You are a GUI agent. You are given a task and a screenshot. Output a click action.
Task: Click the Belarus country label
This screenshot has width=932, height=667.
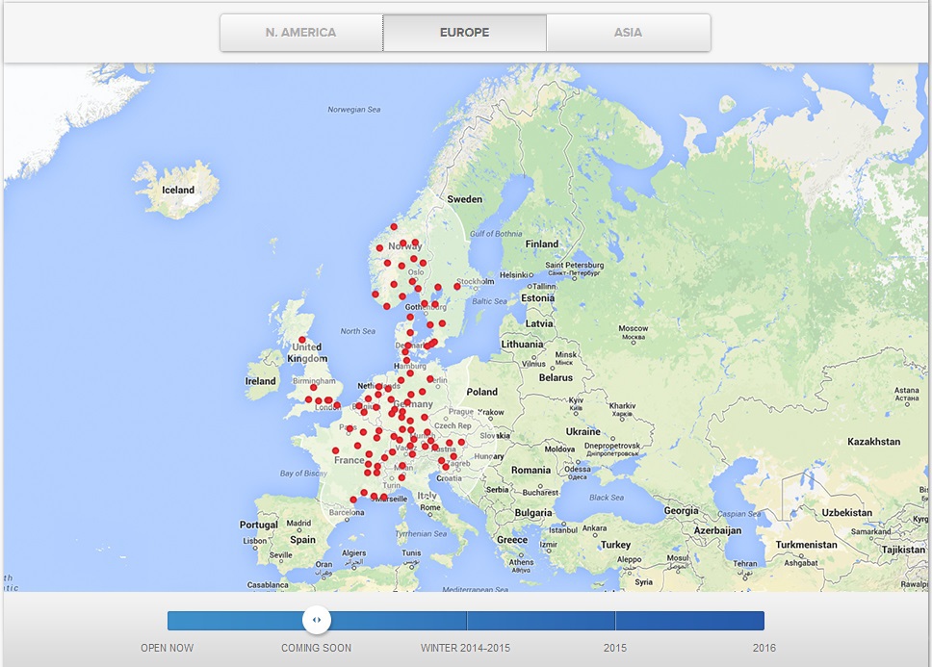pyautogui.click(x=556, y=377)
